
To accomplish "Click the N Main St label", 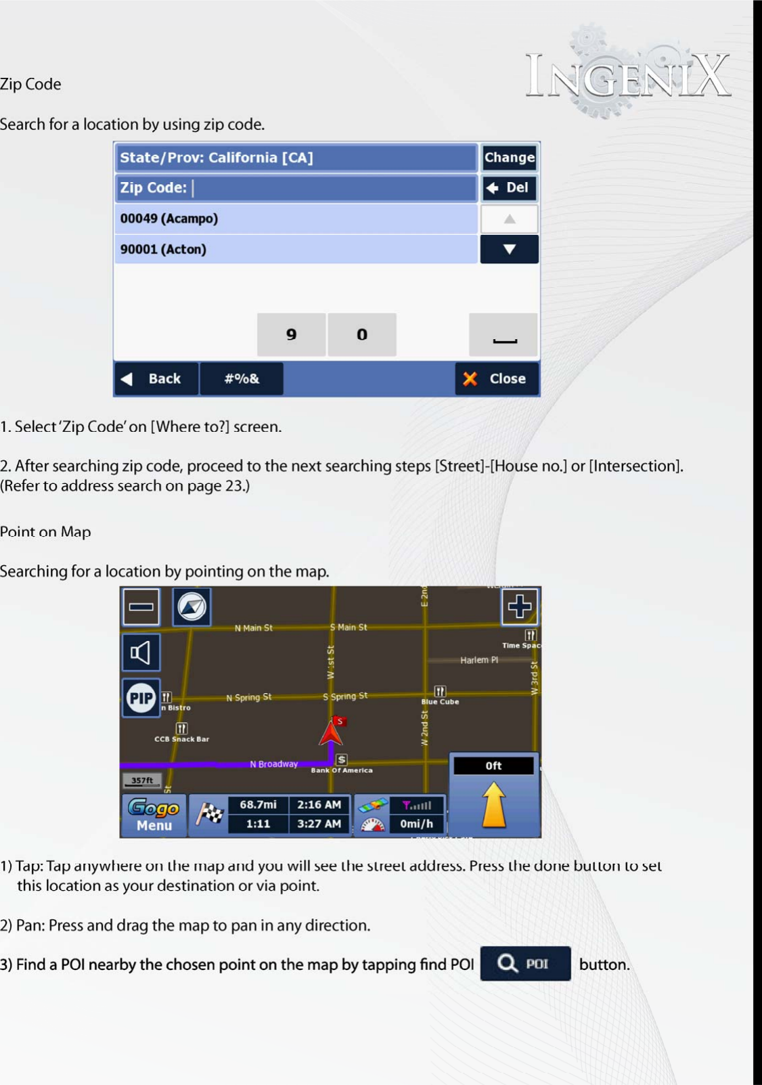I will point(254,628).
